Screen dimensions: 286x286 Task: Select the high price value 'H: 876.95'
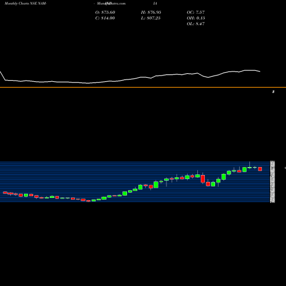[x=151, y=13]
